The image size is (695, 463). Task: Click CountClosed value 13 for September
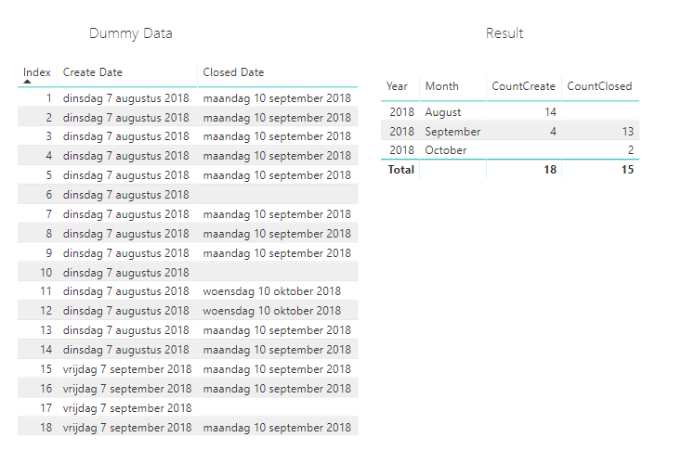click(x=627, y=132)
